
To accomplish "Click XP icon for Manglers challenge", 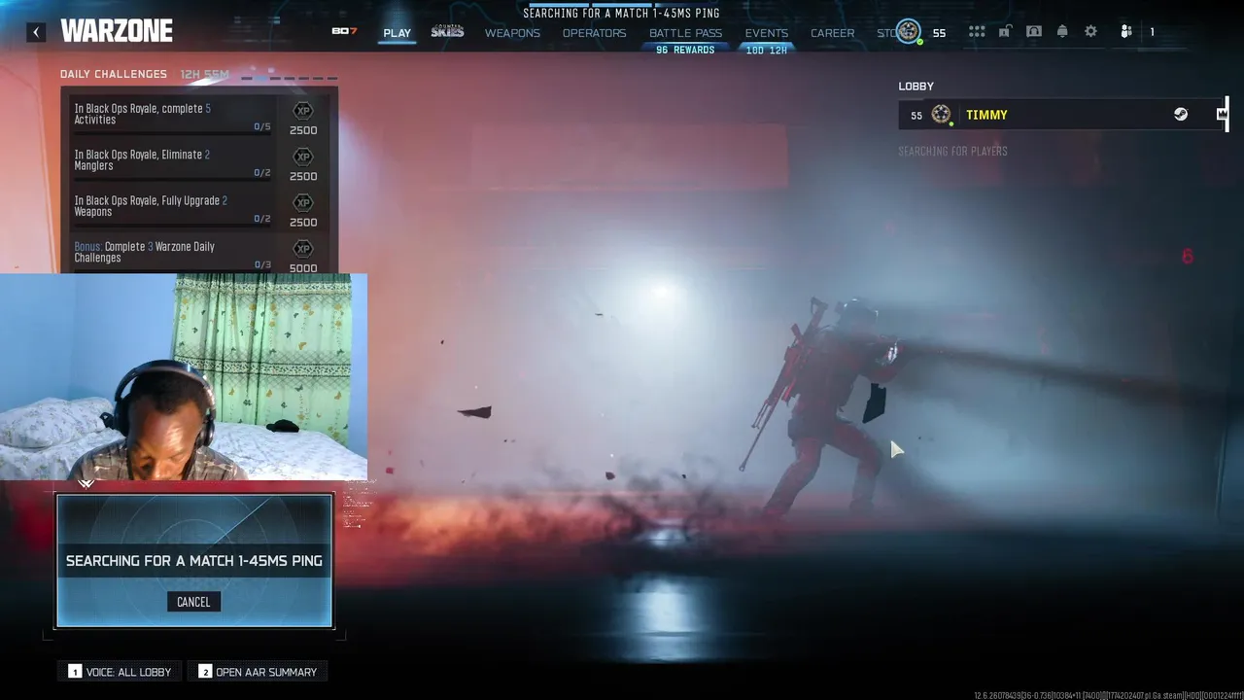I will 303,157.
